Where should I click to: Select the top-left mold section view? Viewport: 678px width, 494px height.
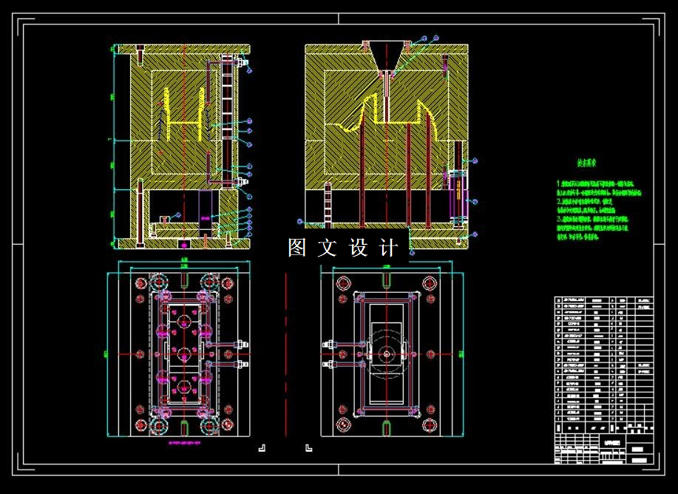(x=182, y=146)
